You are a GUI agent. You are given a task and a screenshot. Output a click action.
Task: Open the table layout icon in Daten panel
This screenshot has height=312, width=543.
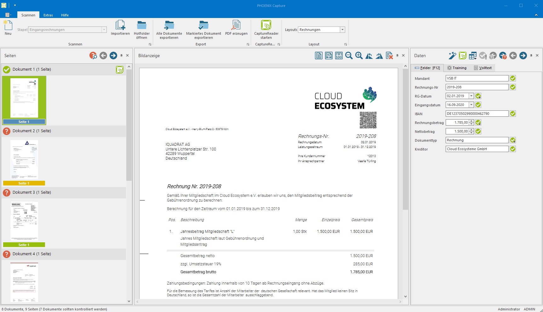point(473,56)
